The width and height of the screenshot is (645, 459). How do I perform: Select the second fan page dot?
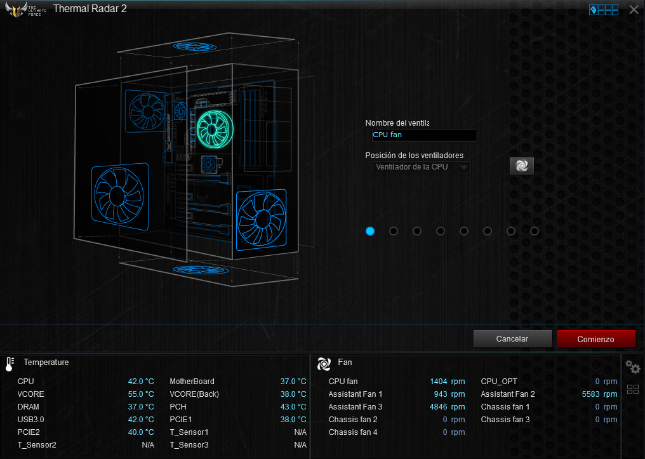pos(394,231)
